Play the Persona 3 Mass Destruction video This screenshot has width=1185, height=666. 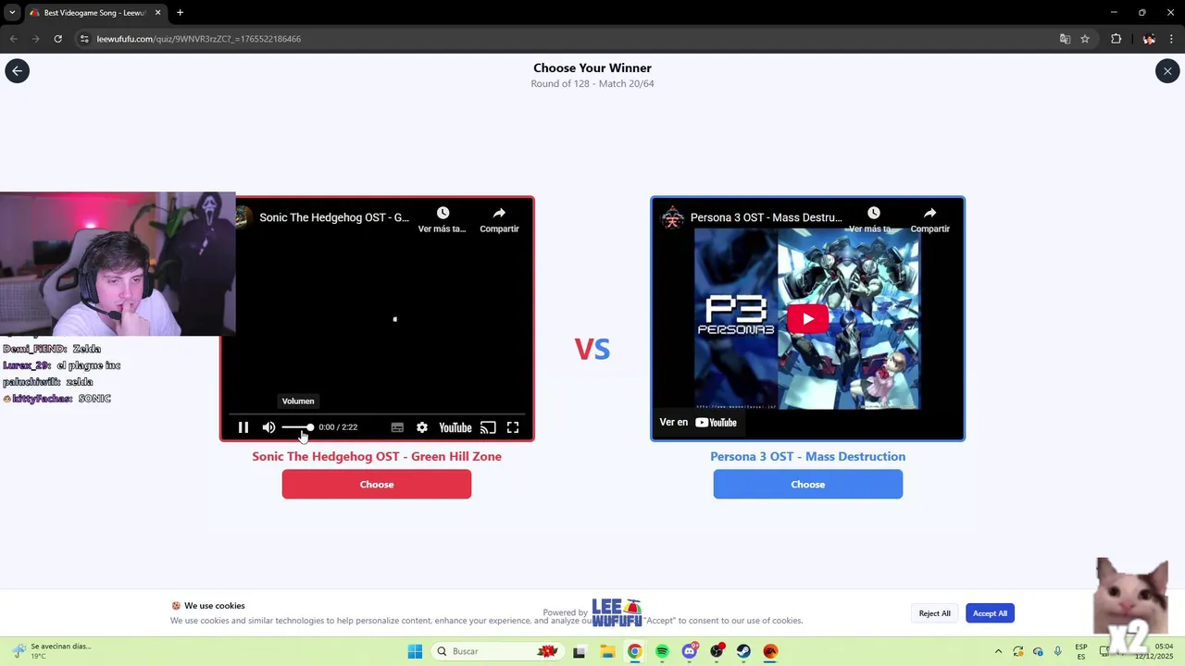(807, 319)
